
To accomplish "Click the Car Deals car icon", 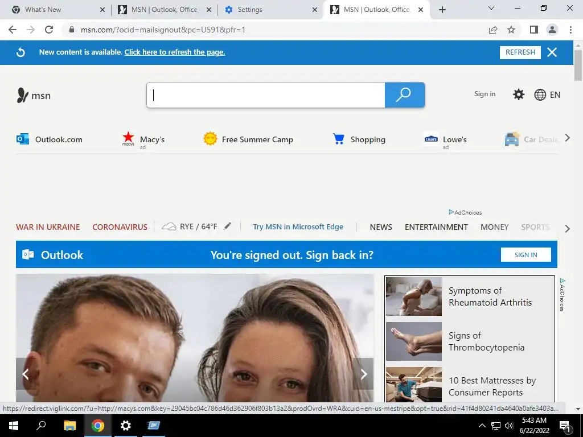I will pos(512,139).
